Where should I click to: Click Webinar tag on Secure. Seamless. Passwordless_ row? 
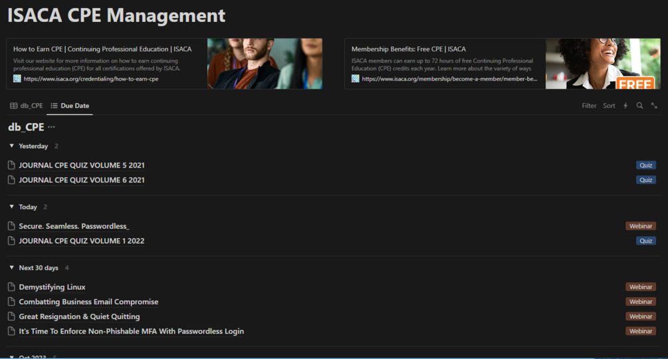[x=641, y=226]
